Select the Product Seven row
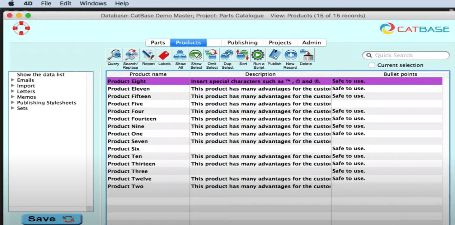Image resolution: width=455 pixels, height=225 pixels. click(x=275, y=141)
